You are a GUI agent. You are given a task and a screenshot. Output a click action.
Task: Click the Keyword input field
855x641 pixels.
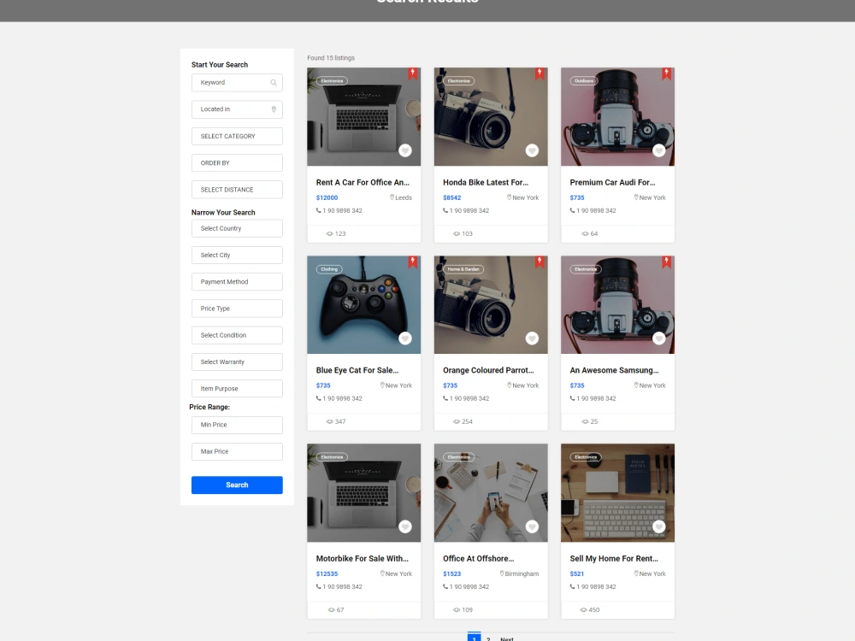237,83
